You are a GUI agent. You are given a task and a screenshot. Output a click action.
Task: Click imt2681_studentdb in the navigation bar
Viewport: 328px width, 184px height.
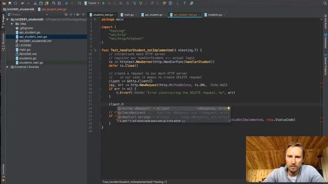18,9
